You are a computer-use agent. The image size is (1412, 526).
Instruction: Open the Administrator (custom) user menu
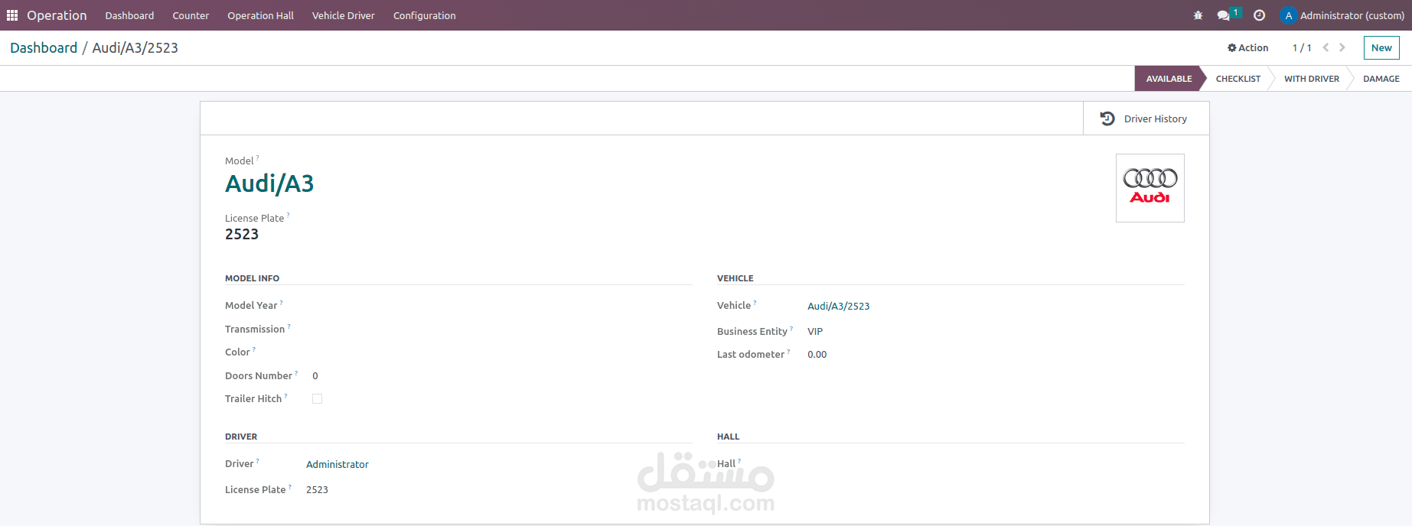[1342, 15]
